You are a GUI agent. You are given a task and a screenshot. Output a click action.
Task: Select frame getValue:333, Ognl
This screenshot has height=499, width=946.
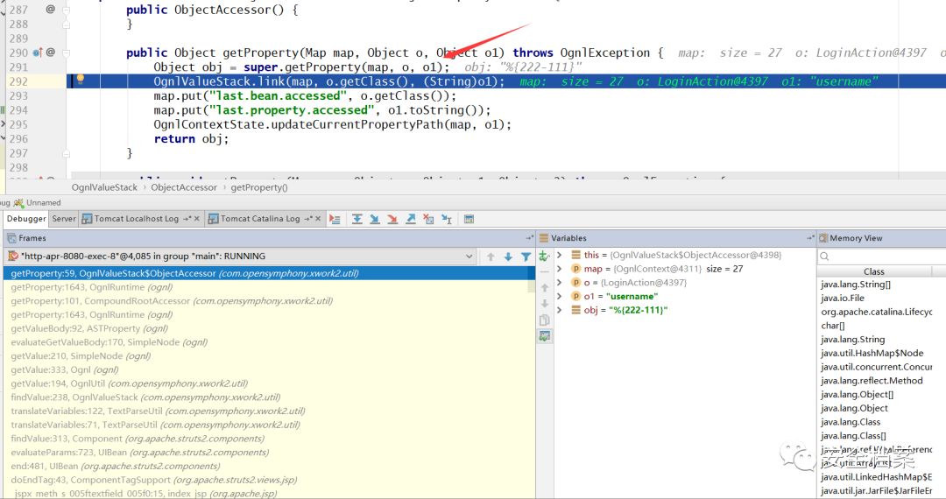[269, 369]
